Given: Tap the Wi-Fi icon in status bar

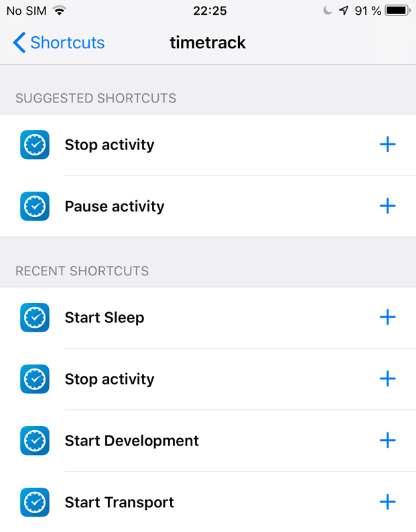Looking at the screenshot, I should coord(60,11).
